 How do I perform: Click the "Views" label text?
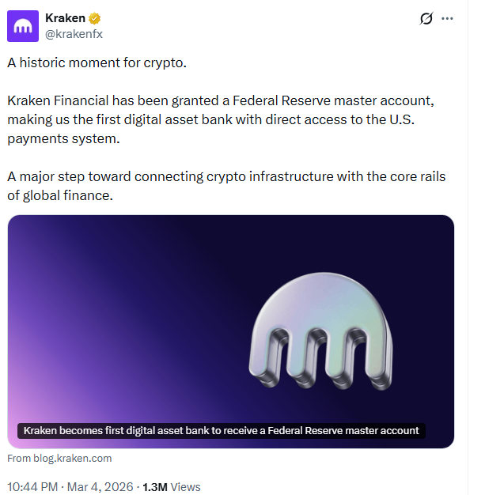[x=185, y=486]
